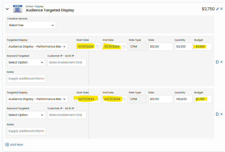Screen dimensions: 225x152
Task: Open calendar picker for 02/01/2024 start date
Action: (97, 99)
